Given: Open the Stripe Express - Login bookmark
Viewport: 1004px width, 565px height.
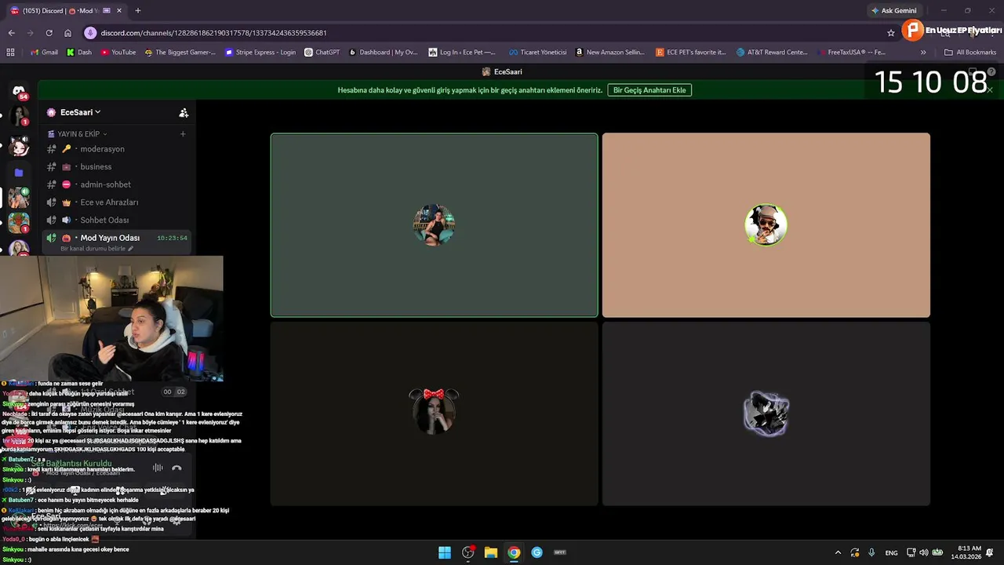Looking at the screenshot, I should pos(260,53).
